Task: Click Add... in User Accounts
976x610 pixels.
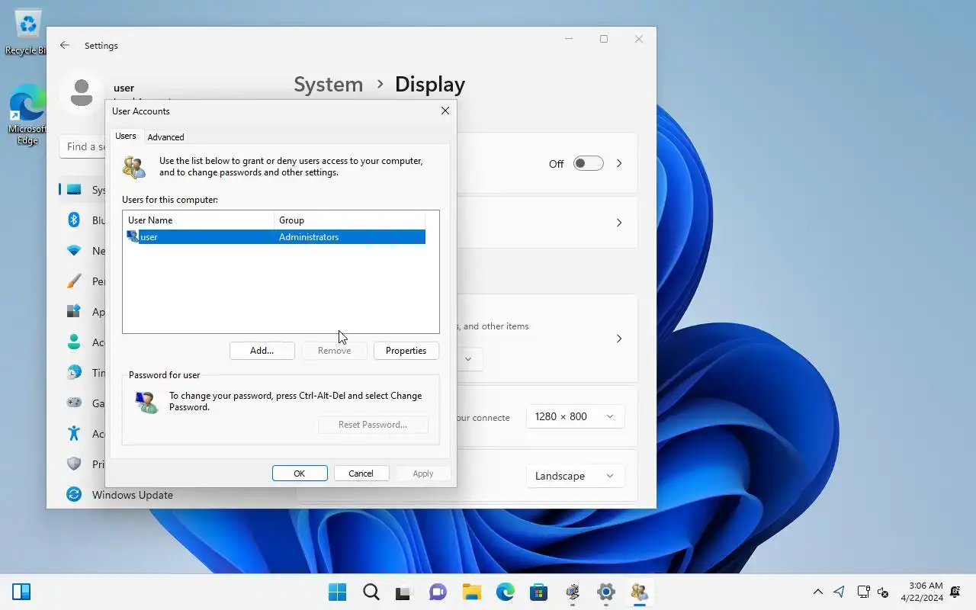Action: (262, 351)
